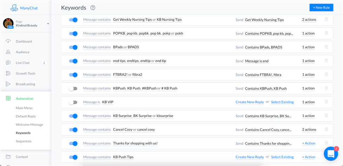The height and width of the screenshot is (166, 343).
Task: Open 'Message contains' dropdown for Cancel Cozy rule
Action: coord(97,130)
